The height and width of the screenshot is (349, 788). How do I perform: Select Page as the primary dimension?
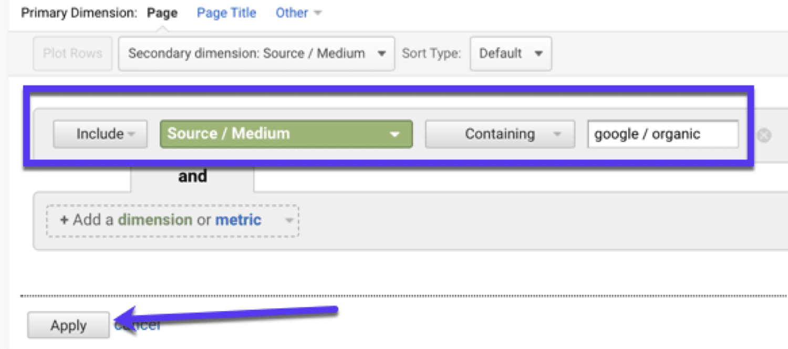coord(162,13)
